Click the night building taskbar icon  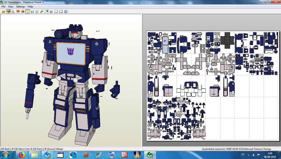point(137,155)
